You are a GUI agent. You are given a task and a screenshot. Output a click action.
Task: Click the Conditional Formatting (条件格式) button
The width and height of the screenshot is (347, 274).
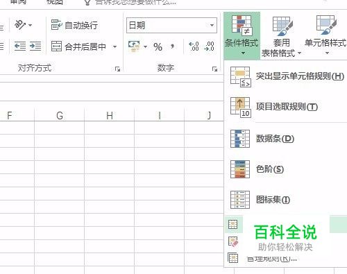pyautogui.click(x=242, y=36)
